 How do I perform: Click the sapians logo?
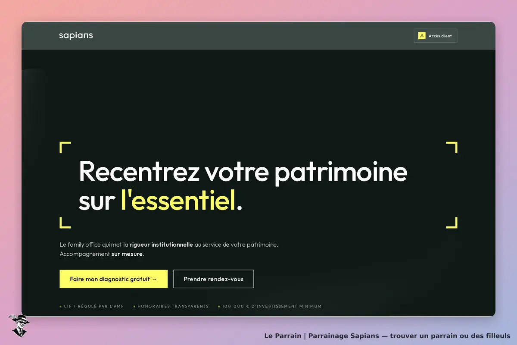[76, 35]
